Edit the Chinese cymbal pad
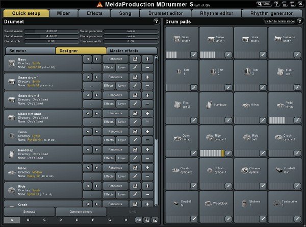 point(263,186)
